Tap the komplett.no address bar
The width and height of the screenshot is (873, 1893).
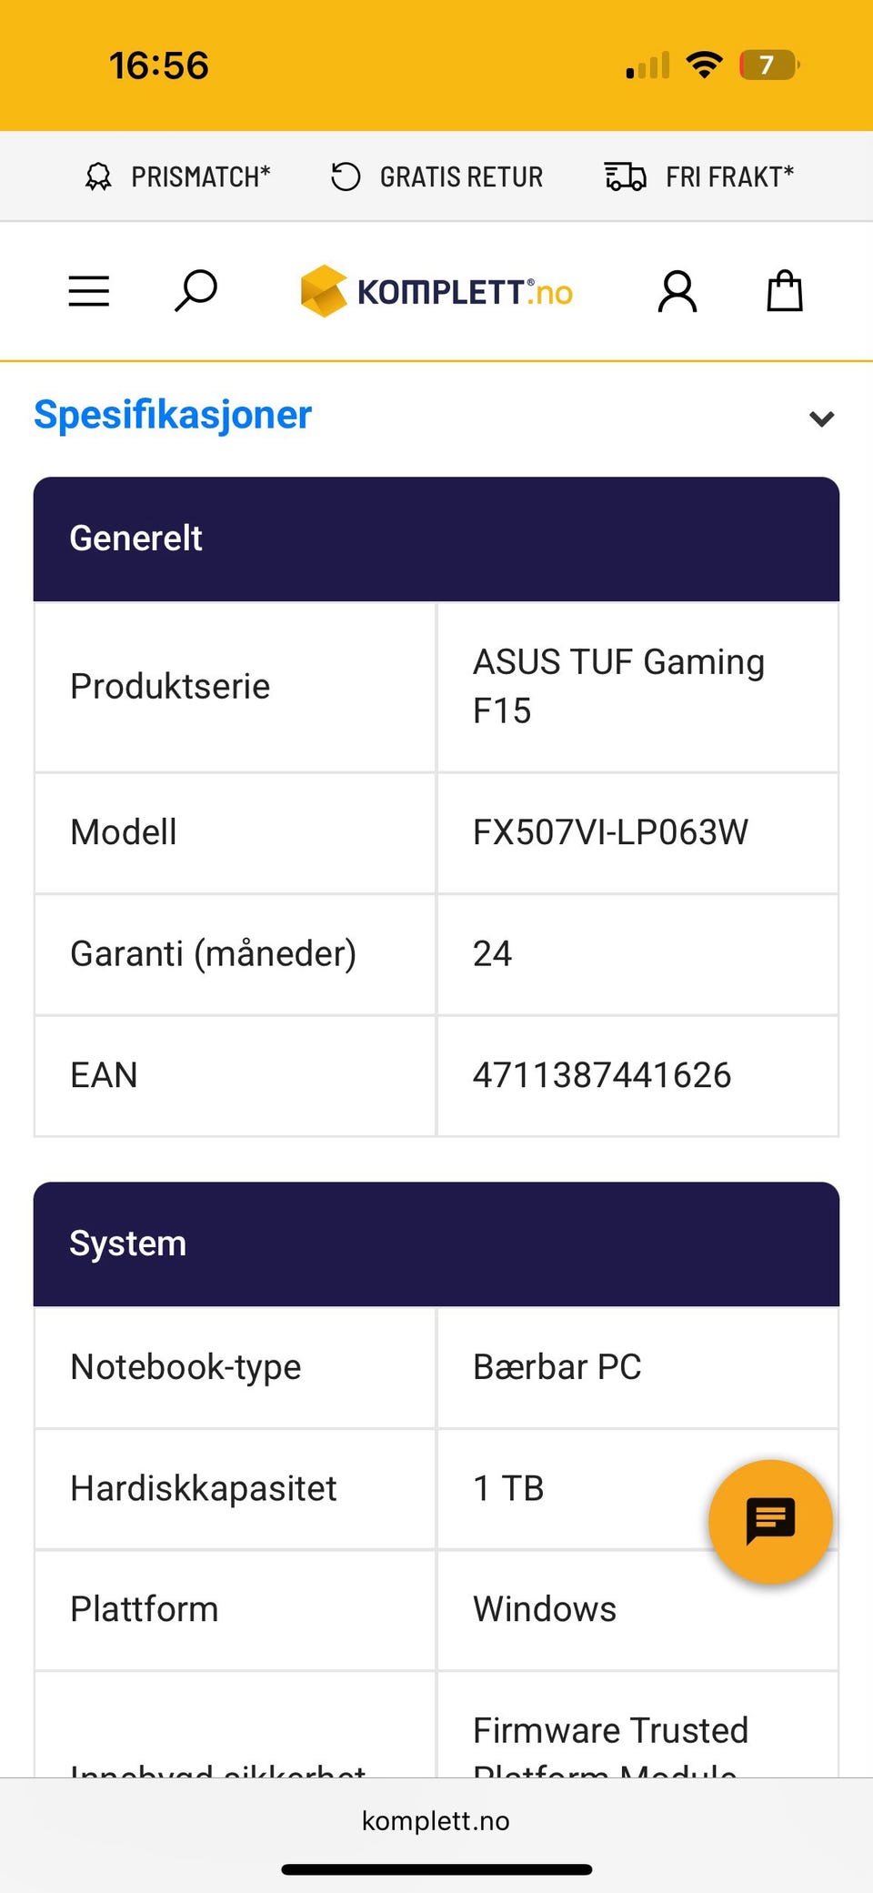tap(436, 1820)
